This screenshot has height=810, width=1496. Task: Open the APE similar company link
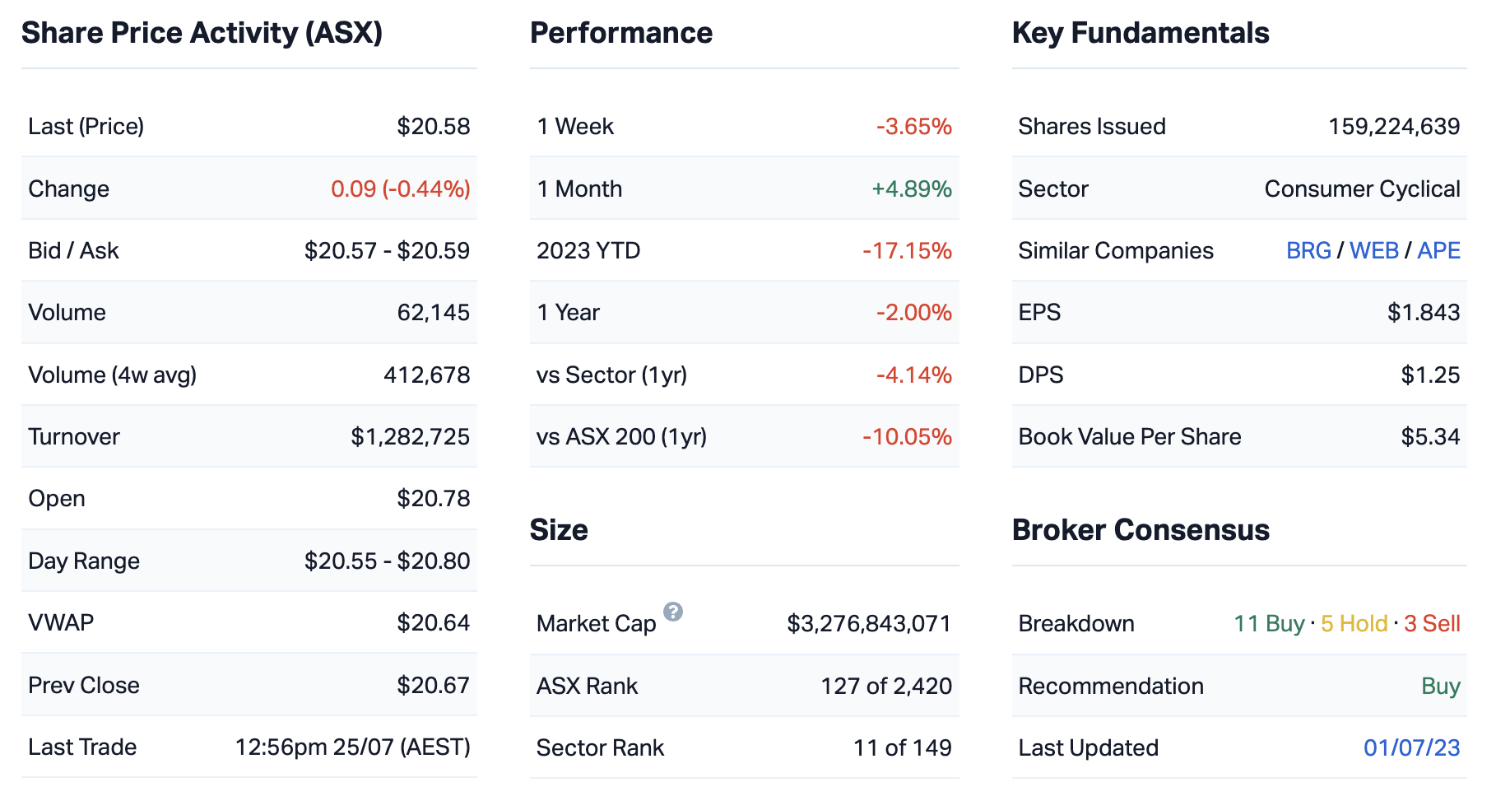[x=1438, y=250]
